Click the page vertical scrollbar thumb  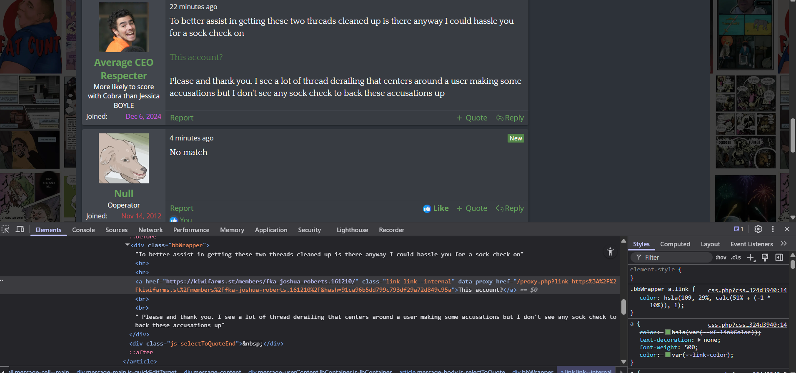tap(793, 135)
